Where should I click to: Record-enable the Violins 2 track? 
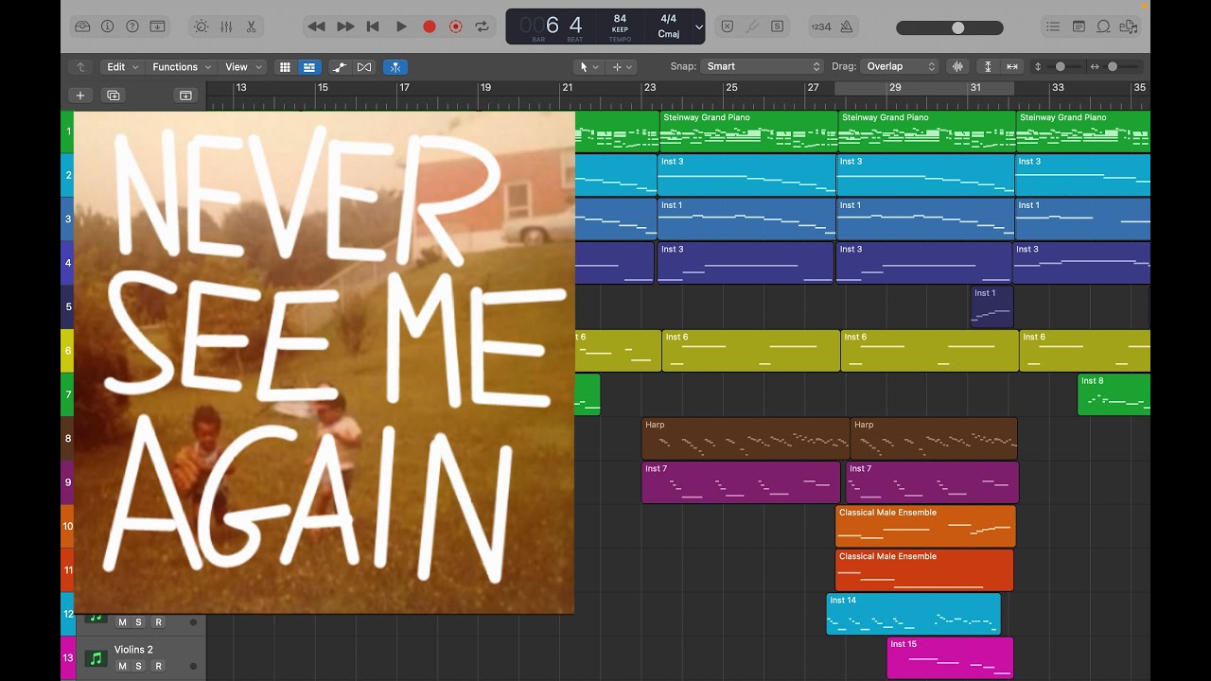coord(158,666)
